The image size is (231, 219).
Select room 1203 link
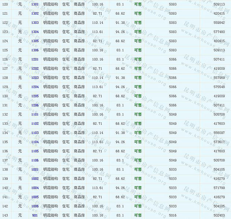point(35,78)
